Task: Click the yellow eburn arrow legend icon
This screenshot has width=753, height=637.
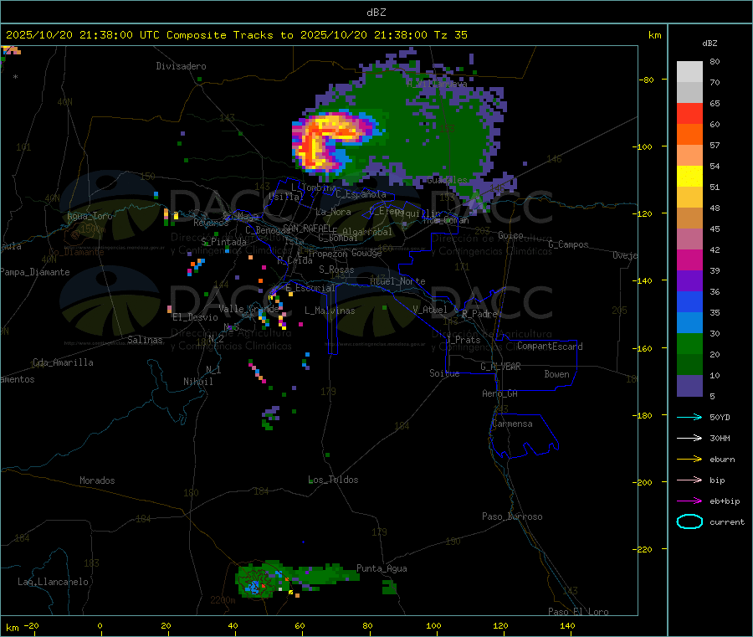Action: coord(689,459)
